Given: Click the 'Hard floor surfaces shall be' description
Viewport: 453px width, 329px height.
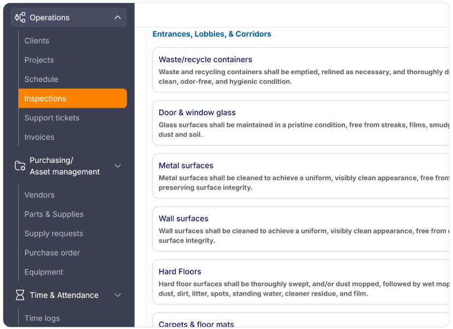Looking at the screenshot, I should (x=304, y=289).
